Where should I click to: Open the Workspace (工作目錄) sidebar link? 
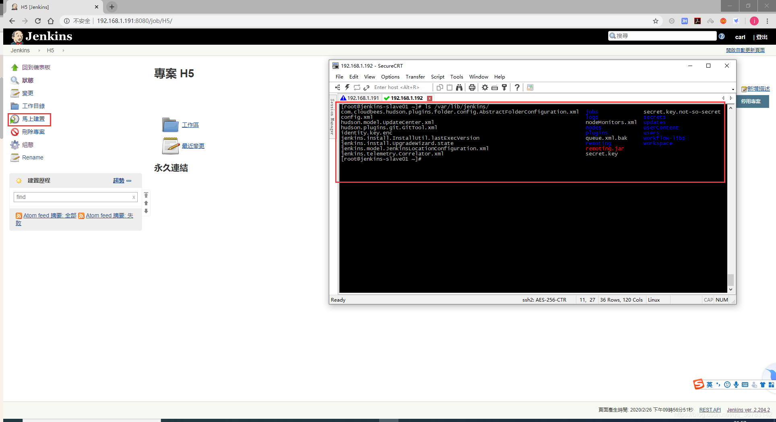33,106
